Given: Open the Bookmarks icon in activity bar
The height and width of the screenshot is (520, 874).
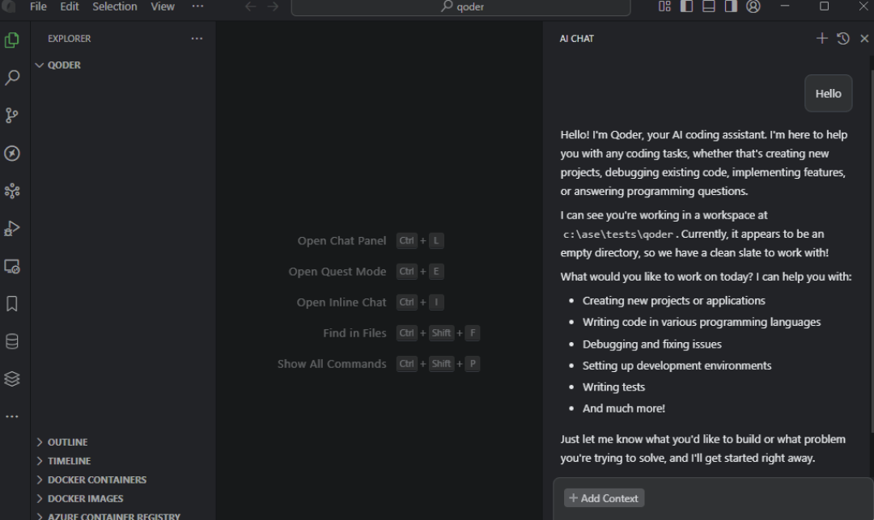Looking at the screenshot, I should (x=11, y=303).
